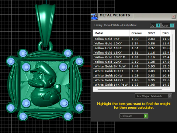The width and height of the screenshot is (177, 133).
Task: Close the Metal Weights panel
Action: click(x=174, y=17)
